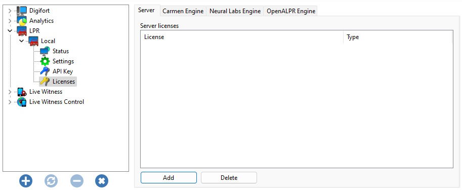This screenshot has width=462, height=190.
Task: Open the green gear Settings icon
Action: pos(45,61)
